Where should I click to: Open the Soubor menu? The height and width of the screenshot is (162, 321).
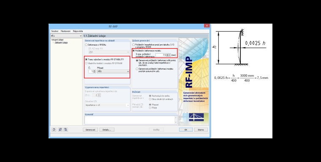[55, 31]
